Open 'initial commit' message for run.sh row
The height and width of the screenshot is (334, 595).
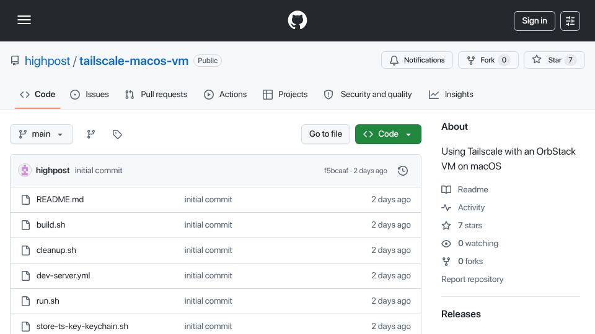[x=208, y=301]
